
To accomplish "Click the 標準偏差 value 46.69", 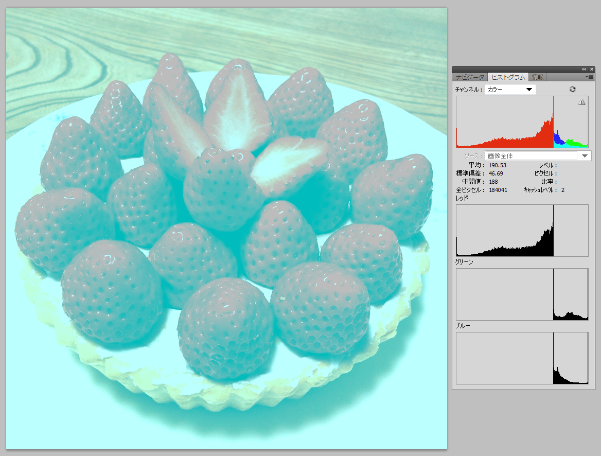I will (496, 173).
